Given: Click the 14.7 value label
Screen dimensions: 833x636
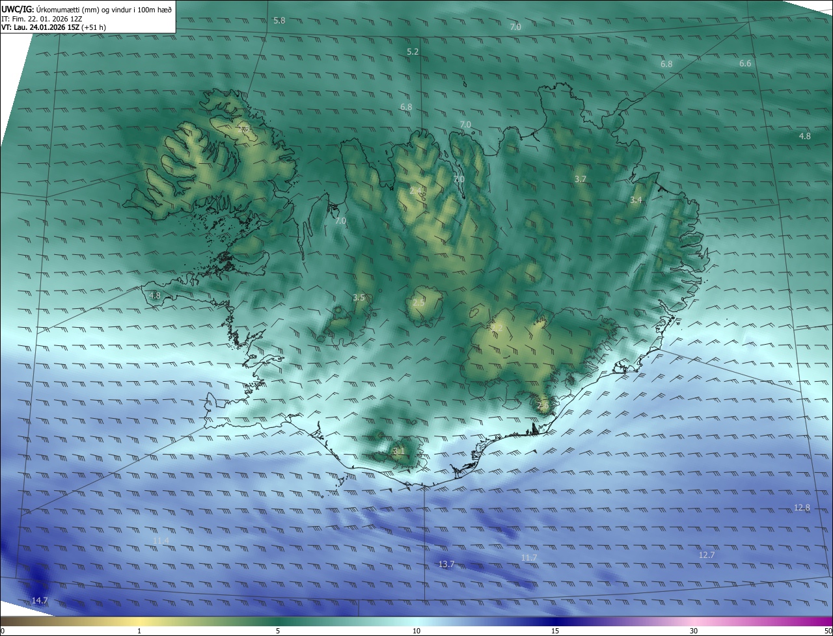Looking at the screenshot, I should click(x=40, y=601).
